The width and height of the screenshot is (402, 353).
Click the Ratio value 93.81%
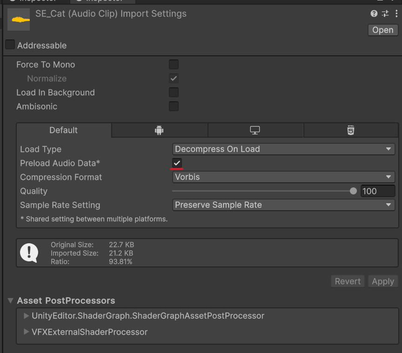pos(121,262)
